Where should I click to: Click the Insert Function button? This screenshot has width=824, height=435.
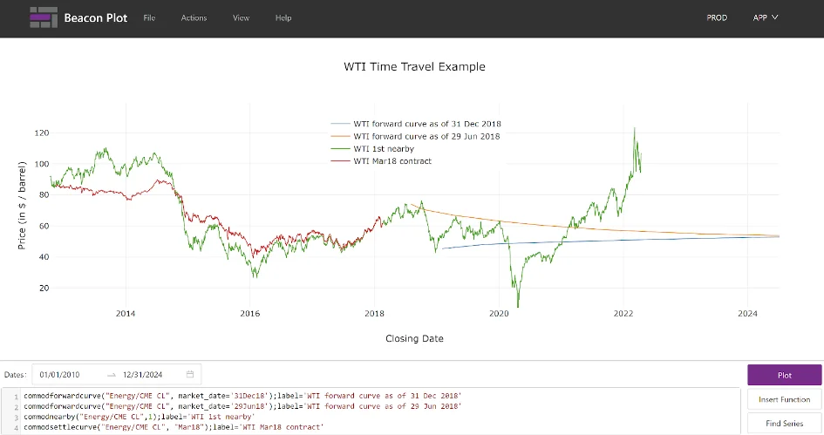784,399
